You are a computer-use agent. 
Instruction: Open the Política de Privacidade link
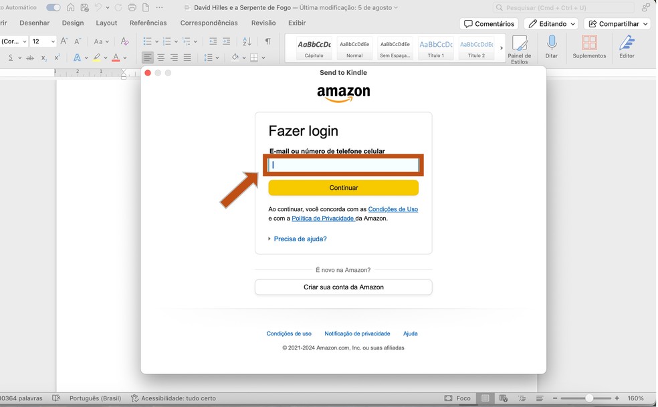point(323,218)
